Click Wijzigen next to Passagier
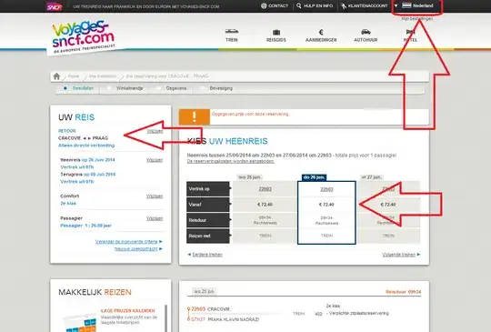The height and width of the screenshot is (332, 491). [x=155, y=218]
